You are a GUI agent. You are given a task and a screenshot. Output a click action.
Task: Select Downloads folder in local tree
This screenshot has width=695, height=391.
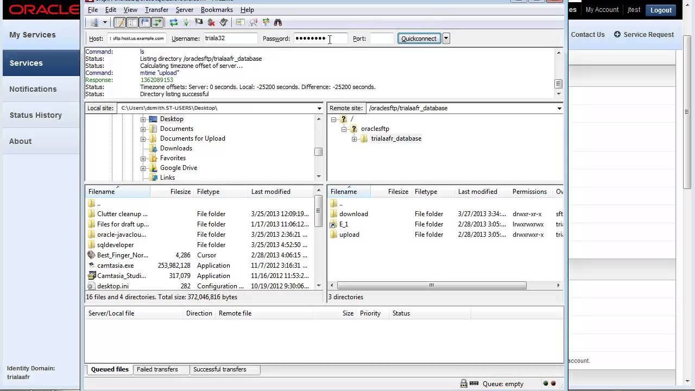tap(176, 148)
